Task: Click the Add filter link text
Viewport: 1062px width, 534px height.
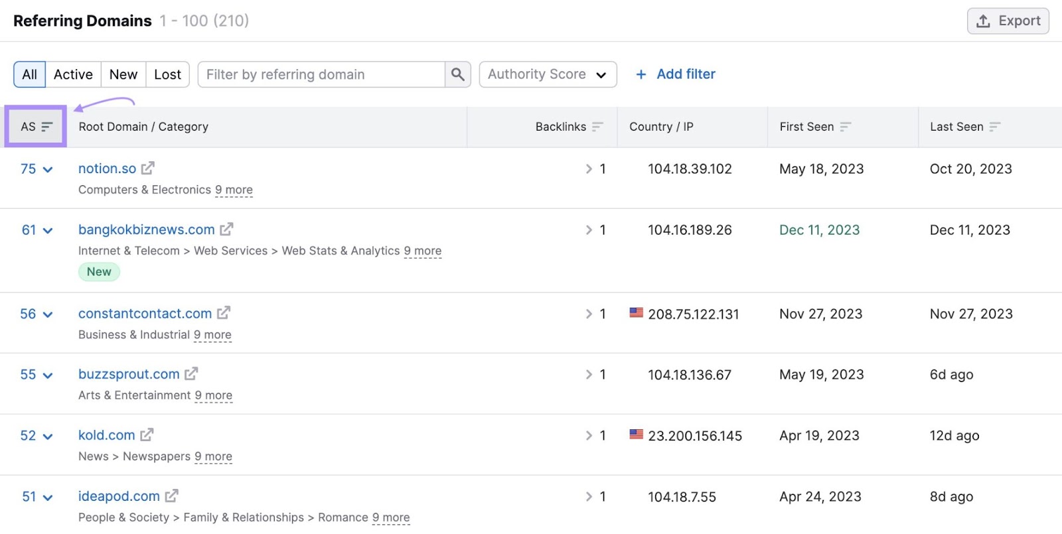Action: 686,74
